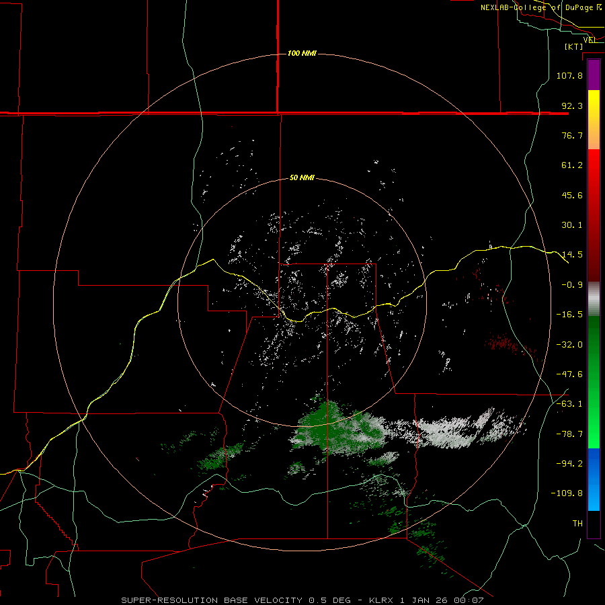This screenshot has height=605, width=605.
Task: Click the 30.1 legend value
Action: 572,225
